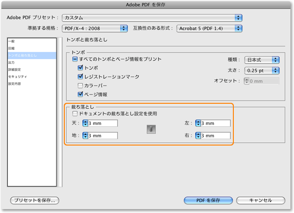Click the 地 bottom bleed stepper arrows
This screenshot has width=294, height=213.
[x=85, y=135]
